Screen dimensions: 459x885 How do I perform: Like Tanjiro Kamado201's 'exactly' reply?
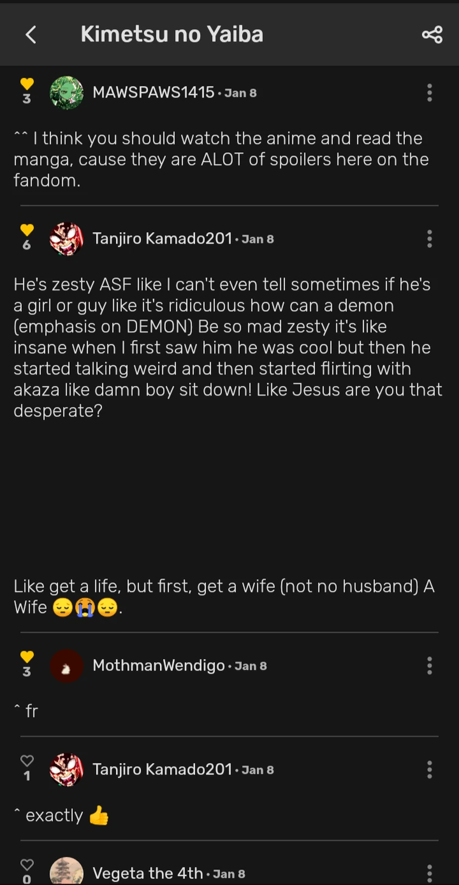27,761
